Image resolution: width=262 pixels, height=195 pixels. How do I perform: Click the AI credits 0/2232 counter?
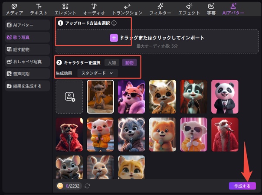point(69,186)
